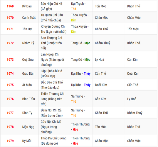
Task: Select Khảm Thuỷ in the 1977 row
Action: [135, 113]
